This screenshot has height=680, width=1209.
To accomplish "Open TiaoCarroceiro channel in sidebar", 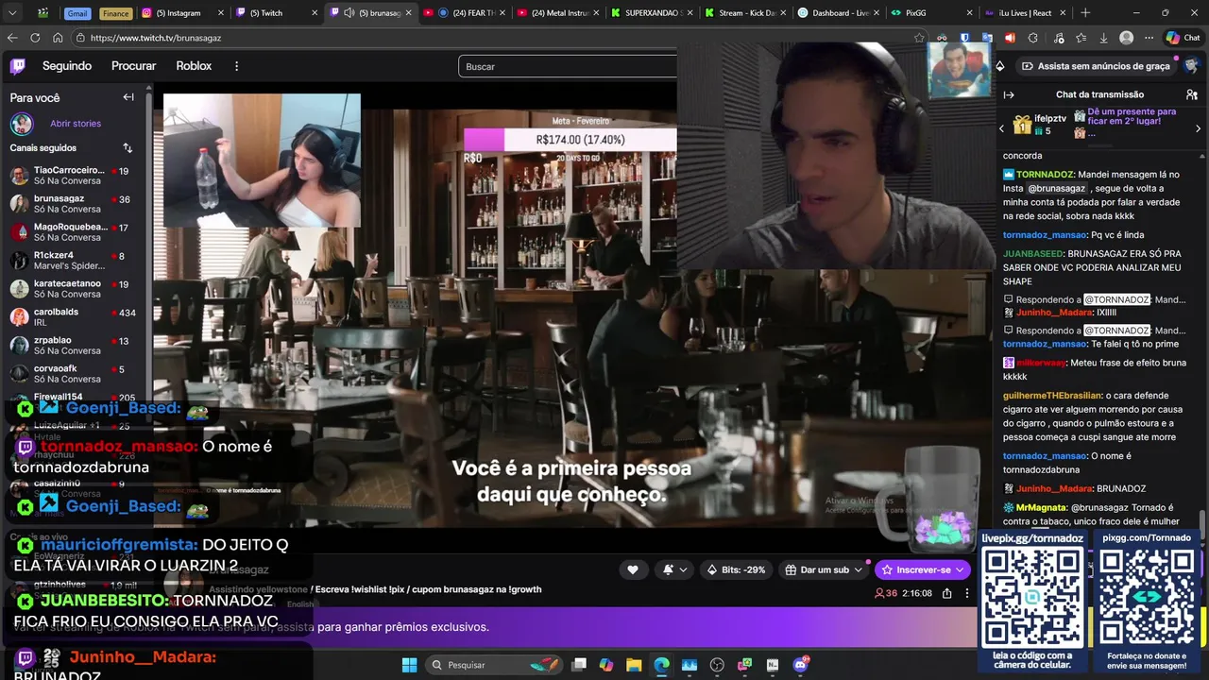I will 74,176.
